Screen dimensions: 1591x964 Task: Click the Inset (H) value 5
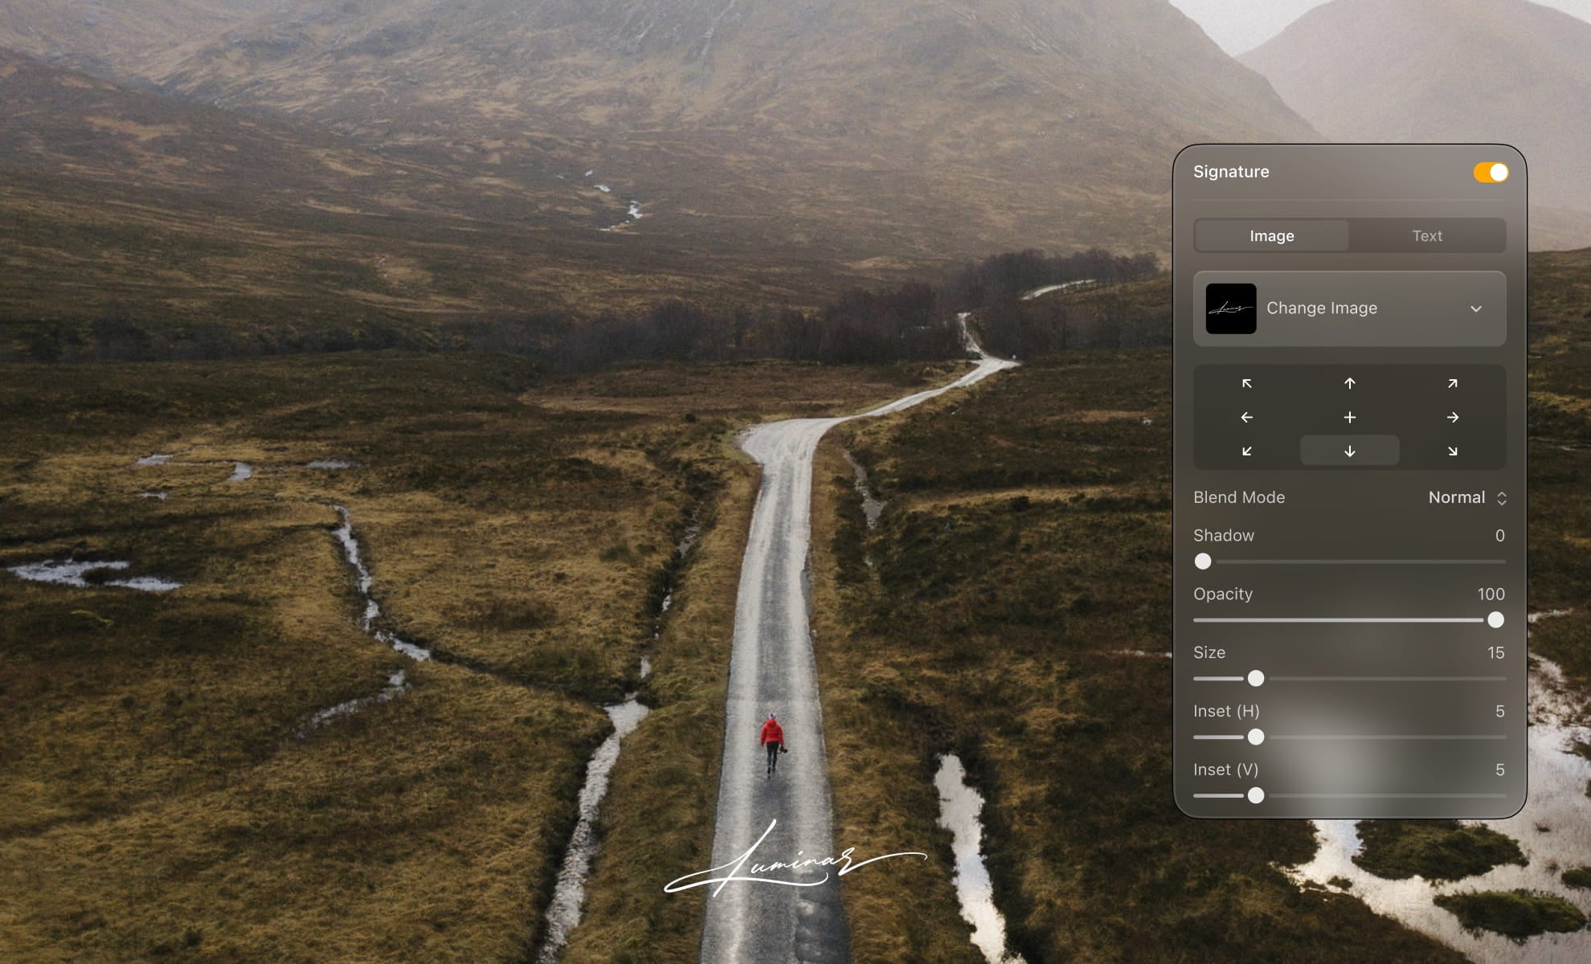(1499, 712)
